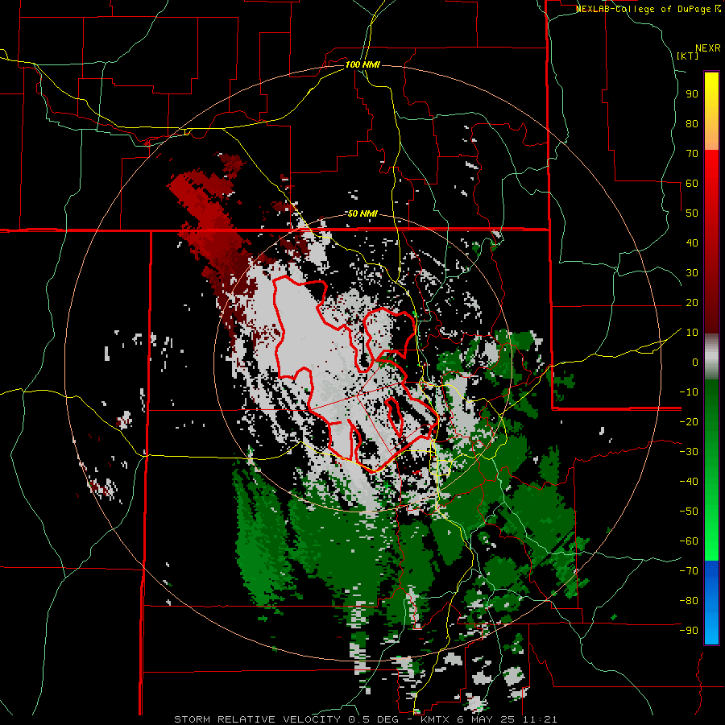Click the 90 value on the velocity scale
Screen dimensions: 725x725
(x=692, y=94)
